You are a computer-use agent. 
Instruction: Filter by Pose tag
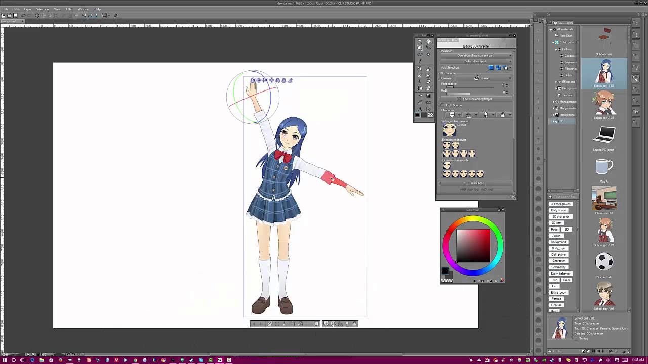(x=554, y=229)
